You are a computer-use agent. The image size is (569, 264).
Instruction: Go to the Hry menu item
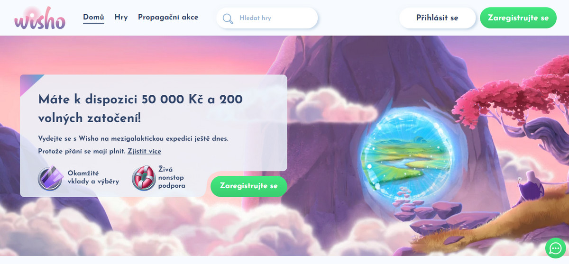(121, 17)
